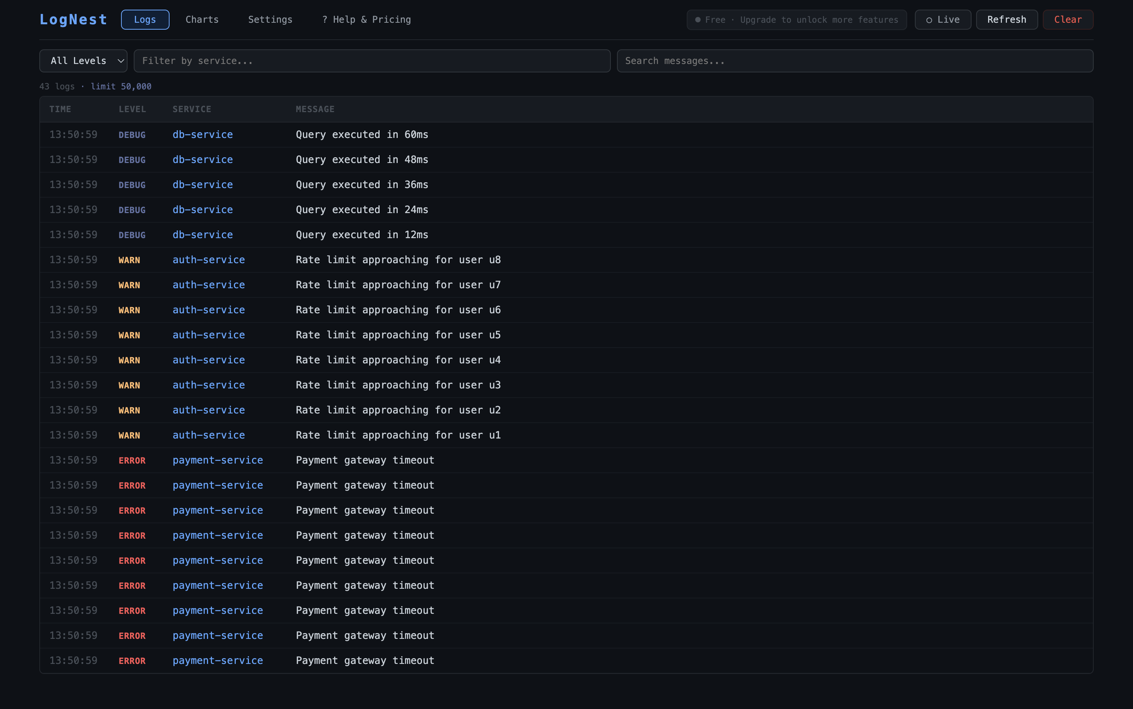Switch to the Charts tab

tap(202, 20)
